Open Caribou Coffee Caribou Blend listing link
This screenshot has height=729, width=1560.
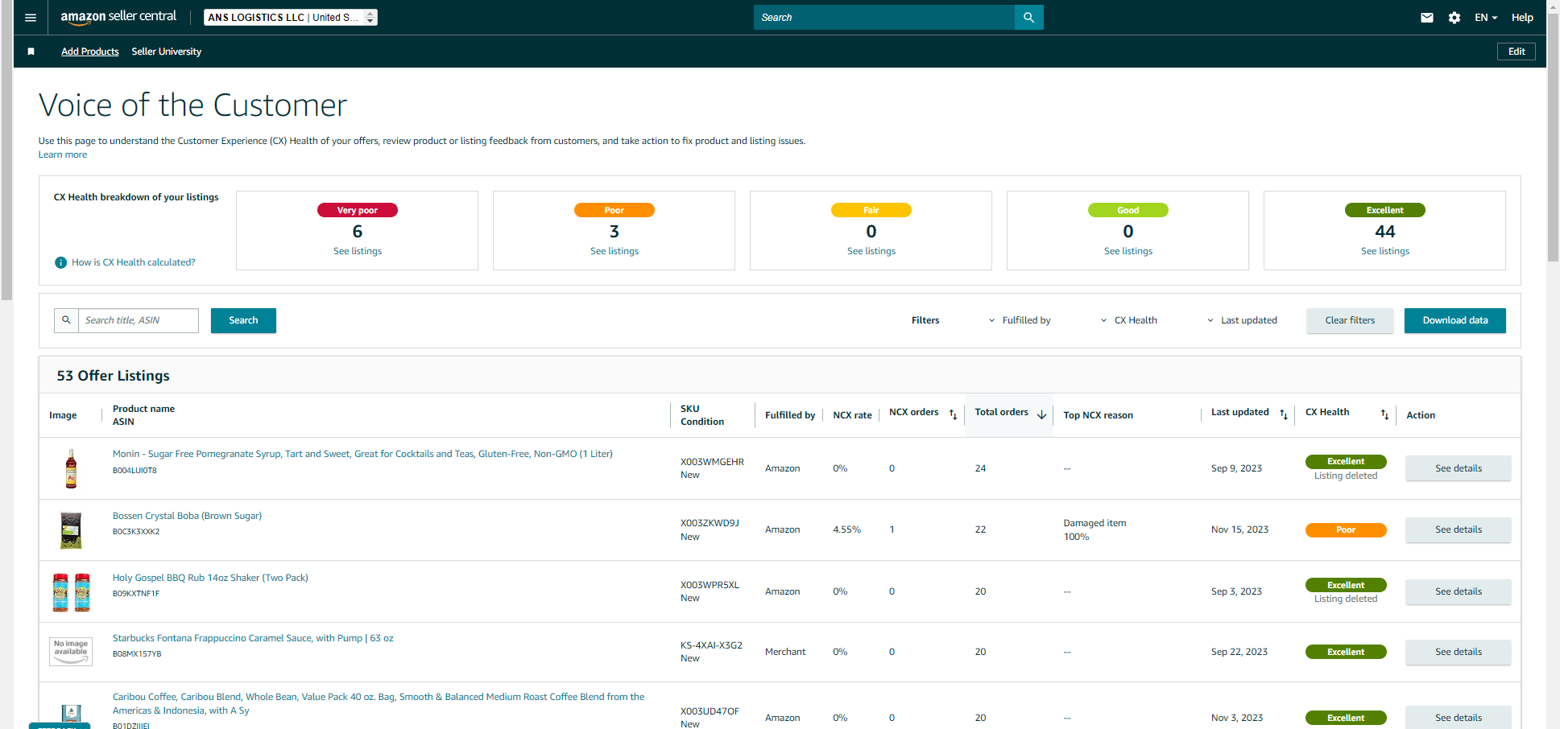[x=379, y=703]
